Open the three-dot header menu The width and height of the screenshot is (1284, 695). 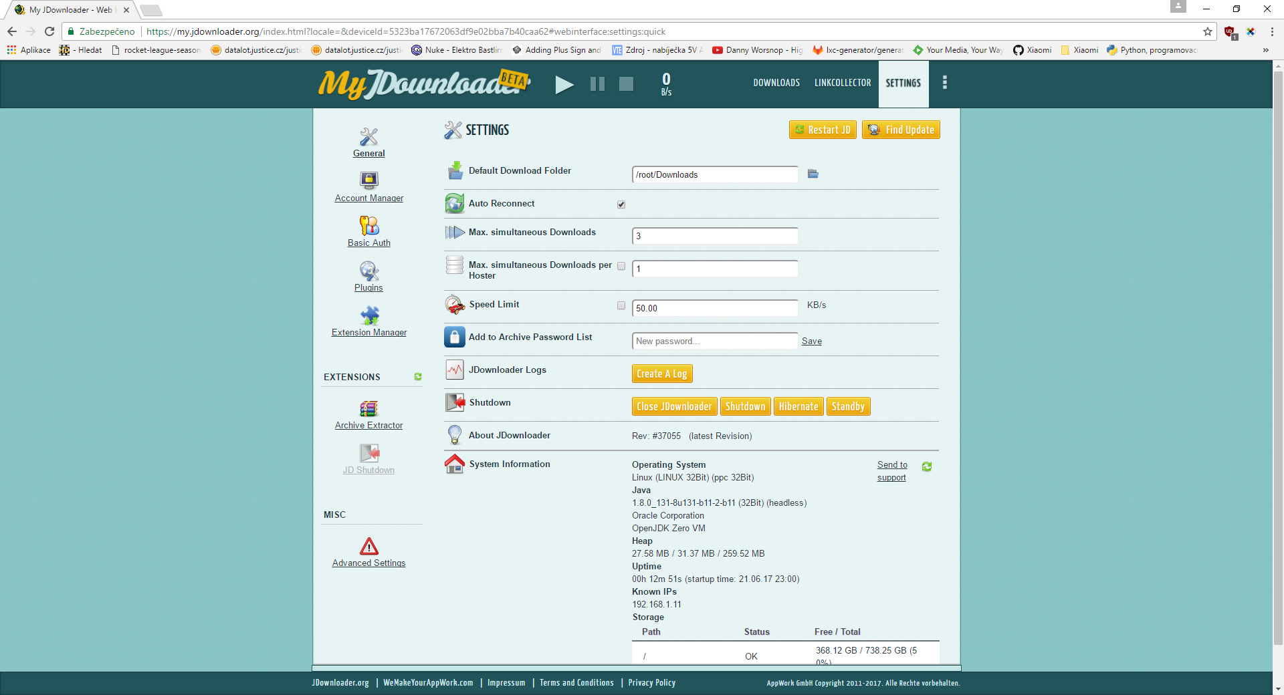944,82
